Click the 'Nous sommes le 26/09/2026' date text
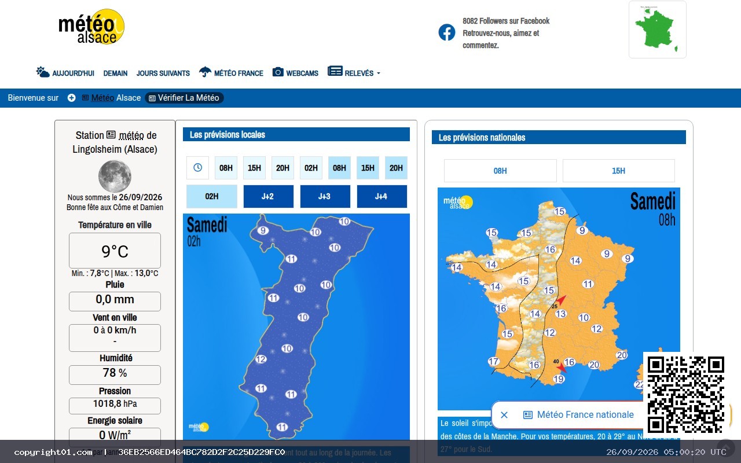Image resolution: width=741 pixels, height=463 pixels. pyautogui.click(x=115, y=197)
